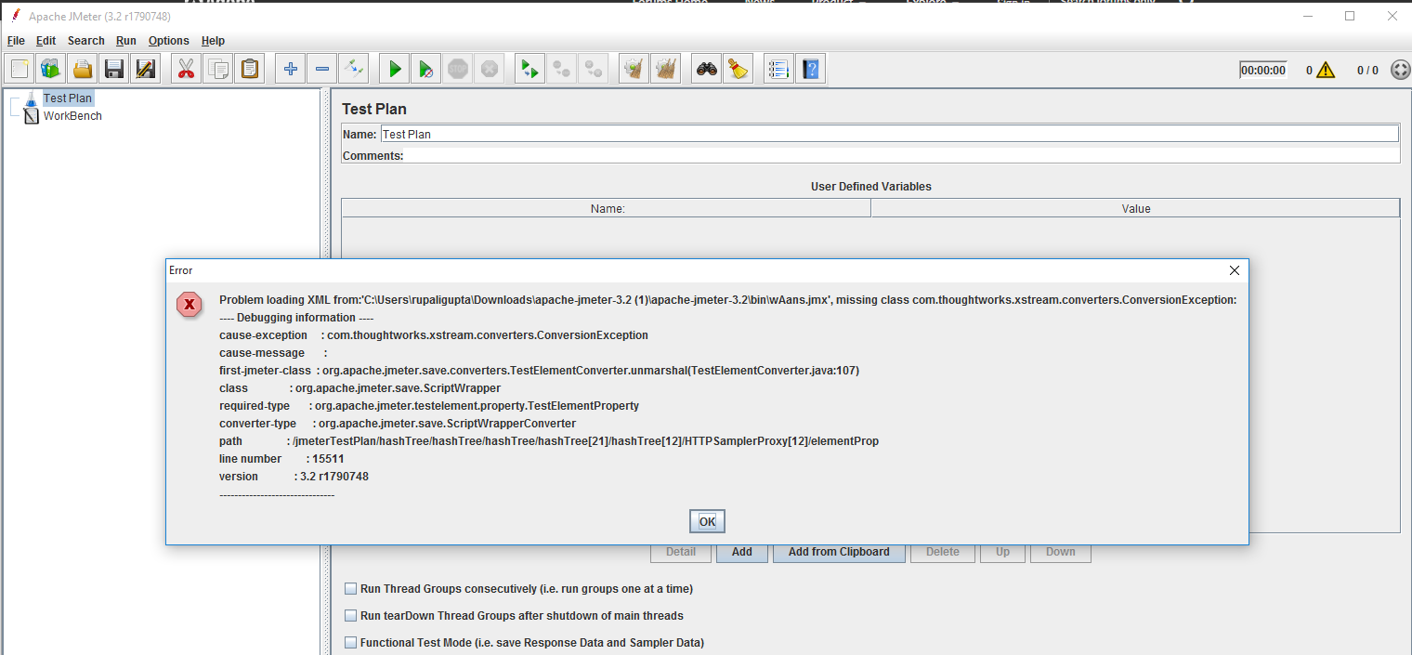Open the Help menu
The image size is (1412, 655).
click(x=214, y=41)
